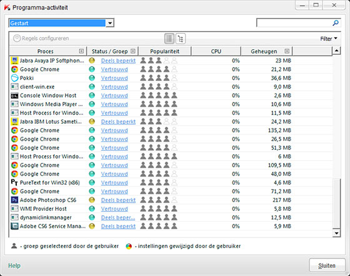This screenshot has width=350, height=276.
Task: Click yellow status ball for Adobe CS6 Service Manager
Action: tap(92, 226)
